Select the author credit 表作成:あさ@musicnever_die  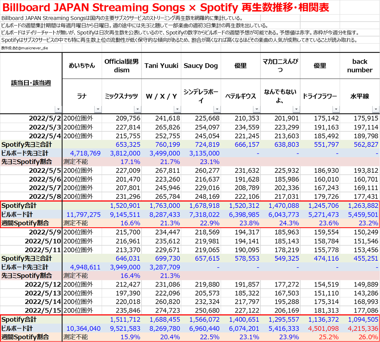(25, 48)
